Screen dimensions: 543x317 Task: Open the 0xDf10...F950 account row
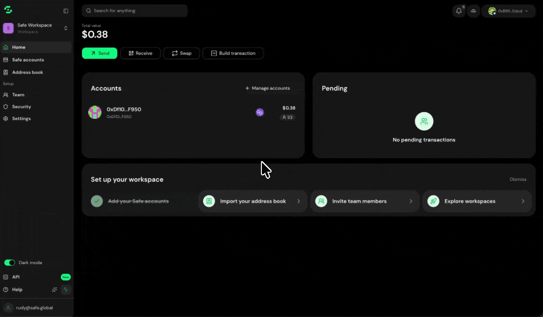pyautogui.click(x=193, y=112)
